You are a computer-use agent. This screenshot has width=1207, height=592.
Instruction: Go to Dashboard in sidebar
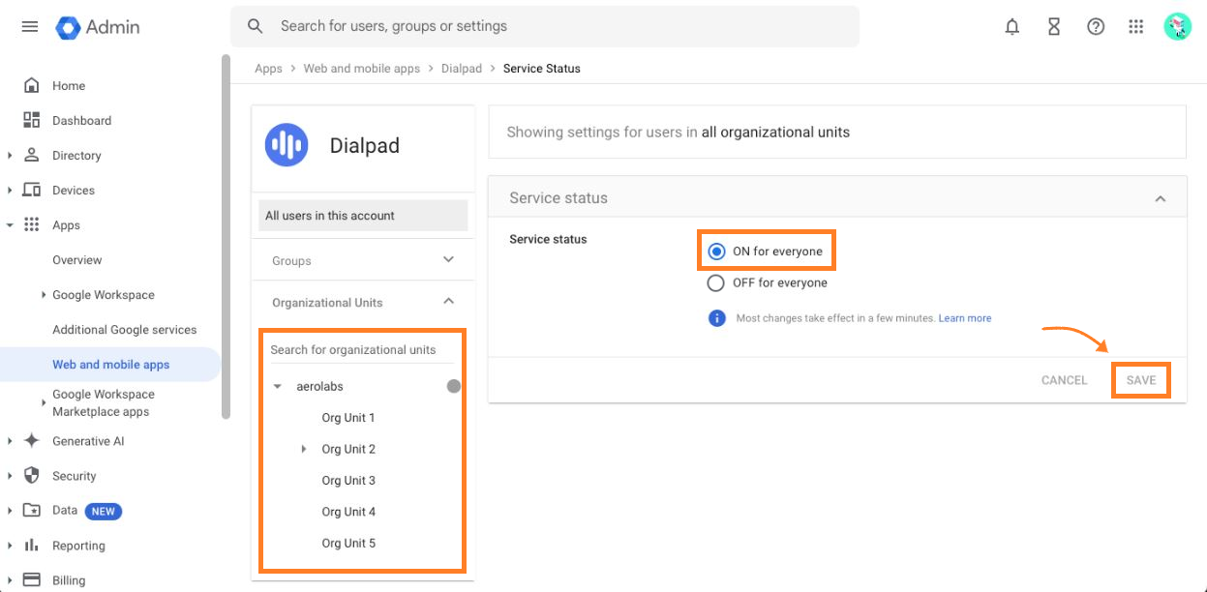pos(82,121)
